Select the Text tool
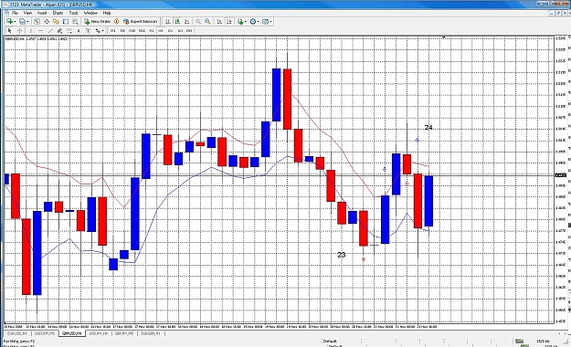The width and height of the screenshot is (571, 347). [79, 30]
